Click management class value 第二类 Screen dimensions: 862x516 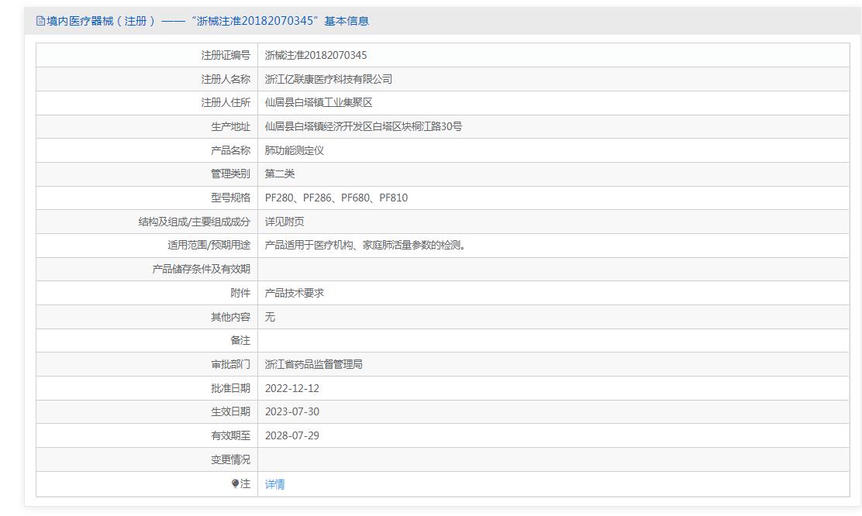point(279,174)
